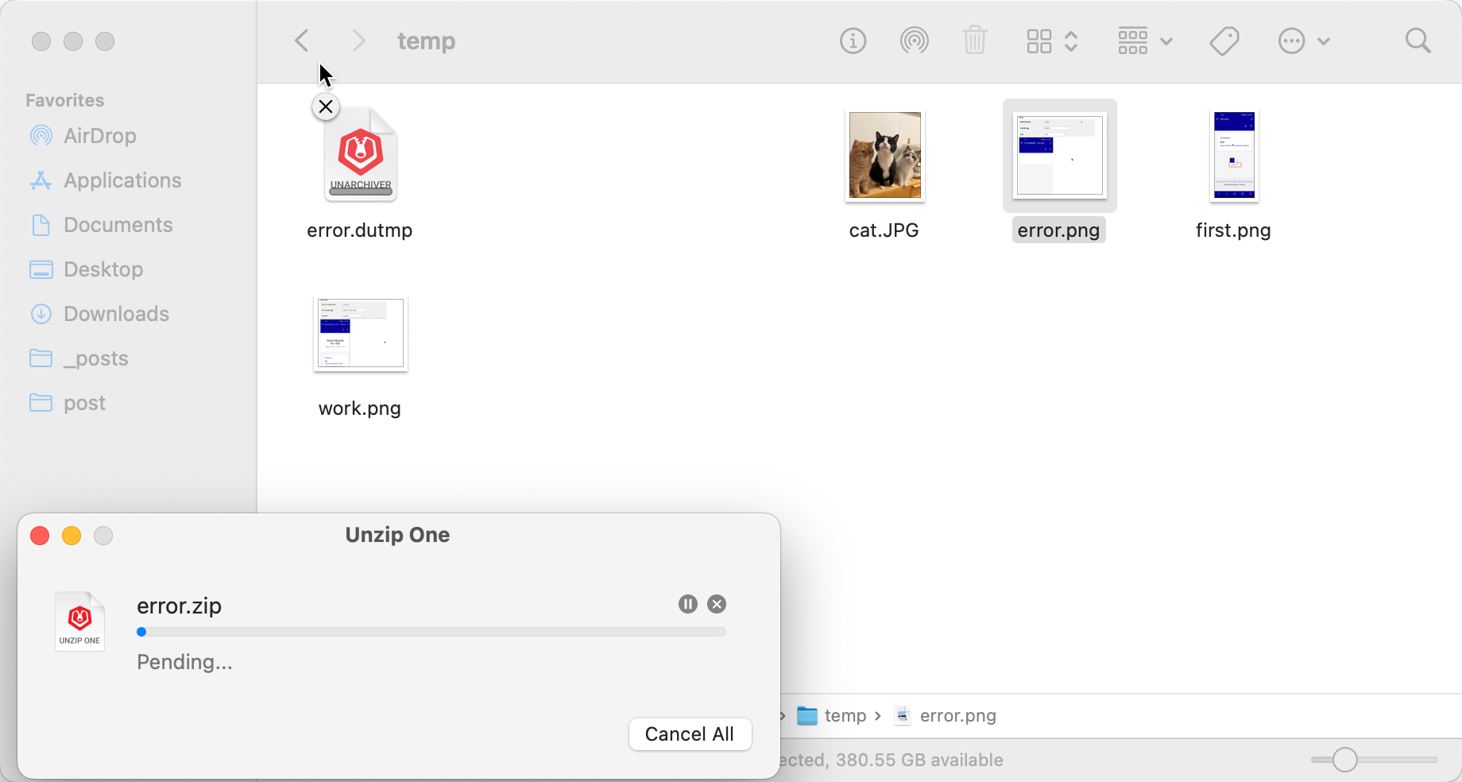The image size is (1462, 782).
Task: Click the Trash icon in the toolbar
Action: click(x=975, y=41)
